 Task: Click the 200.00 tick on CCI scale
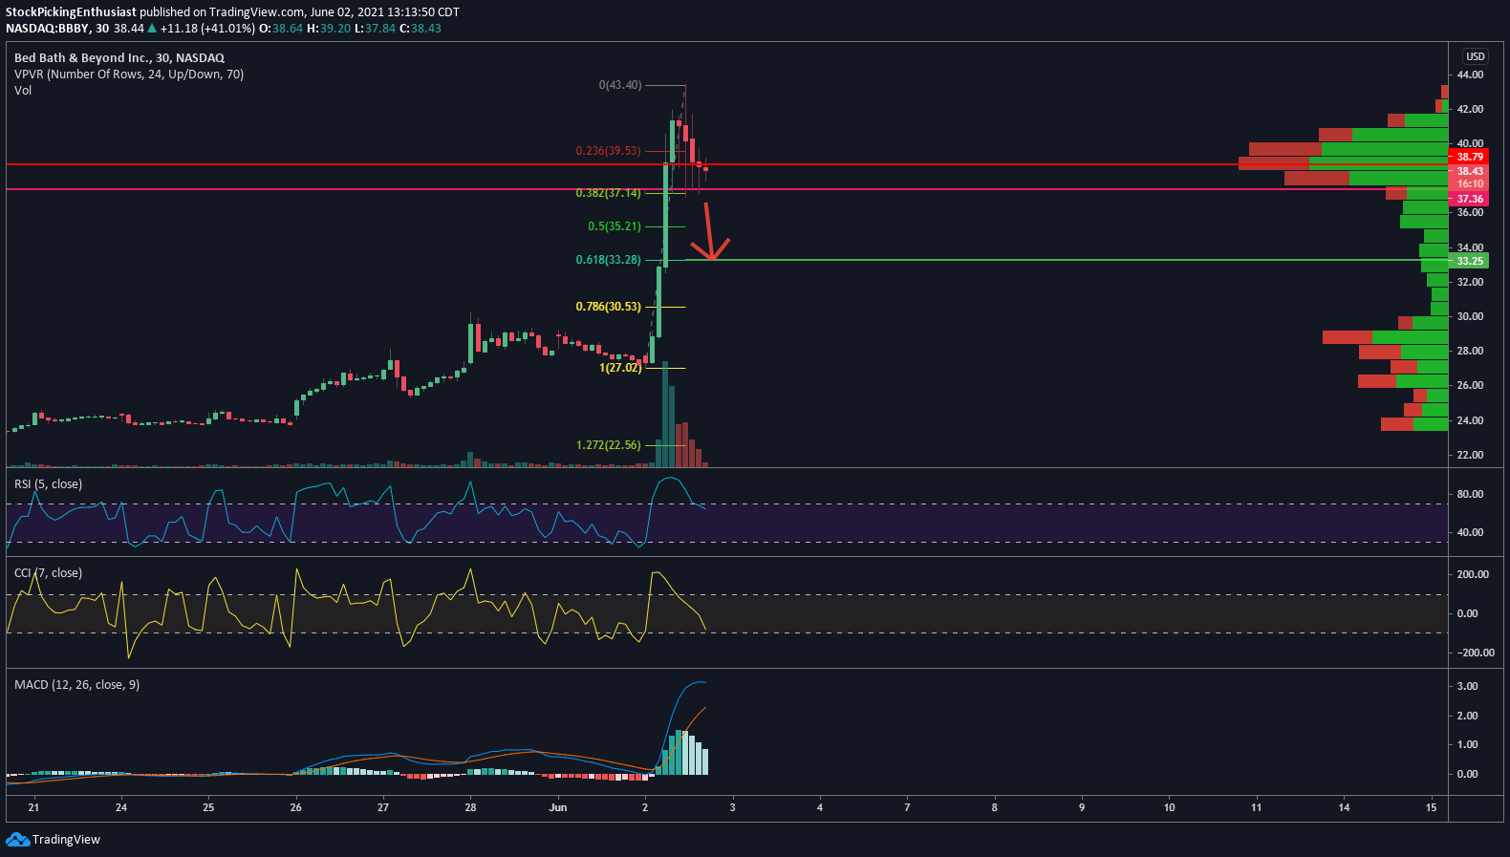click(1473, 574)
